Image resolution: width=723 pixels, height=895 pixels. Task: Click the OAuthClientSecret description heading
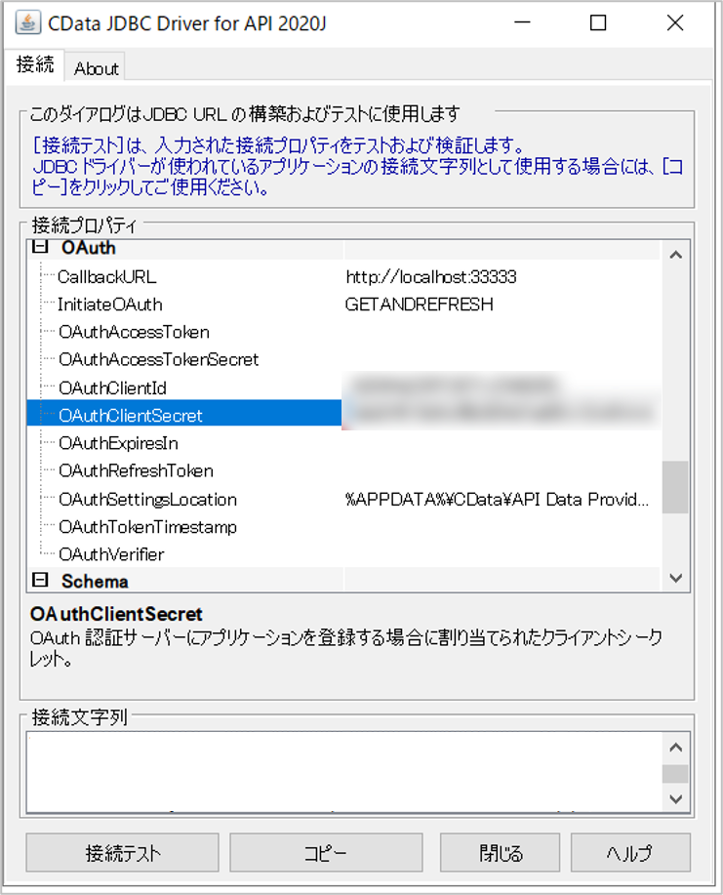pos(116,614)
